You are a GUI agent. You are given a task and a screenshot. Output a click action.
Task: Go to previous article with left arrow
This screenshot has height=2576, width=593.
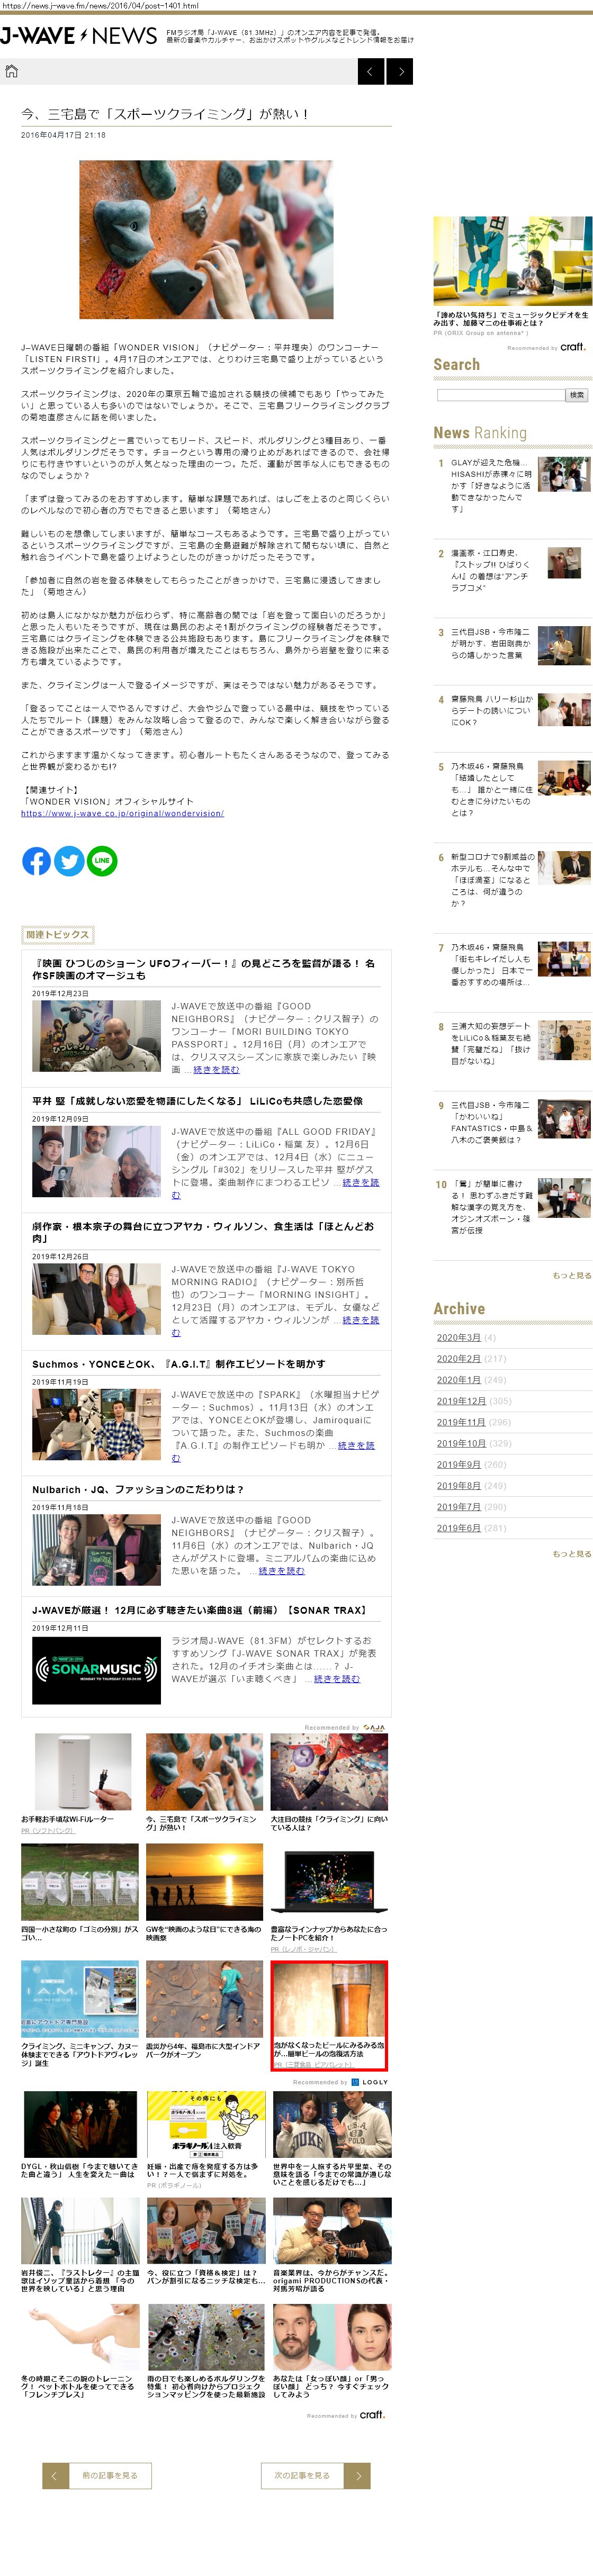[370, 71]
